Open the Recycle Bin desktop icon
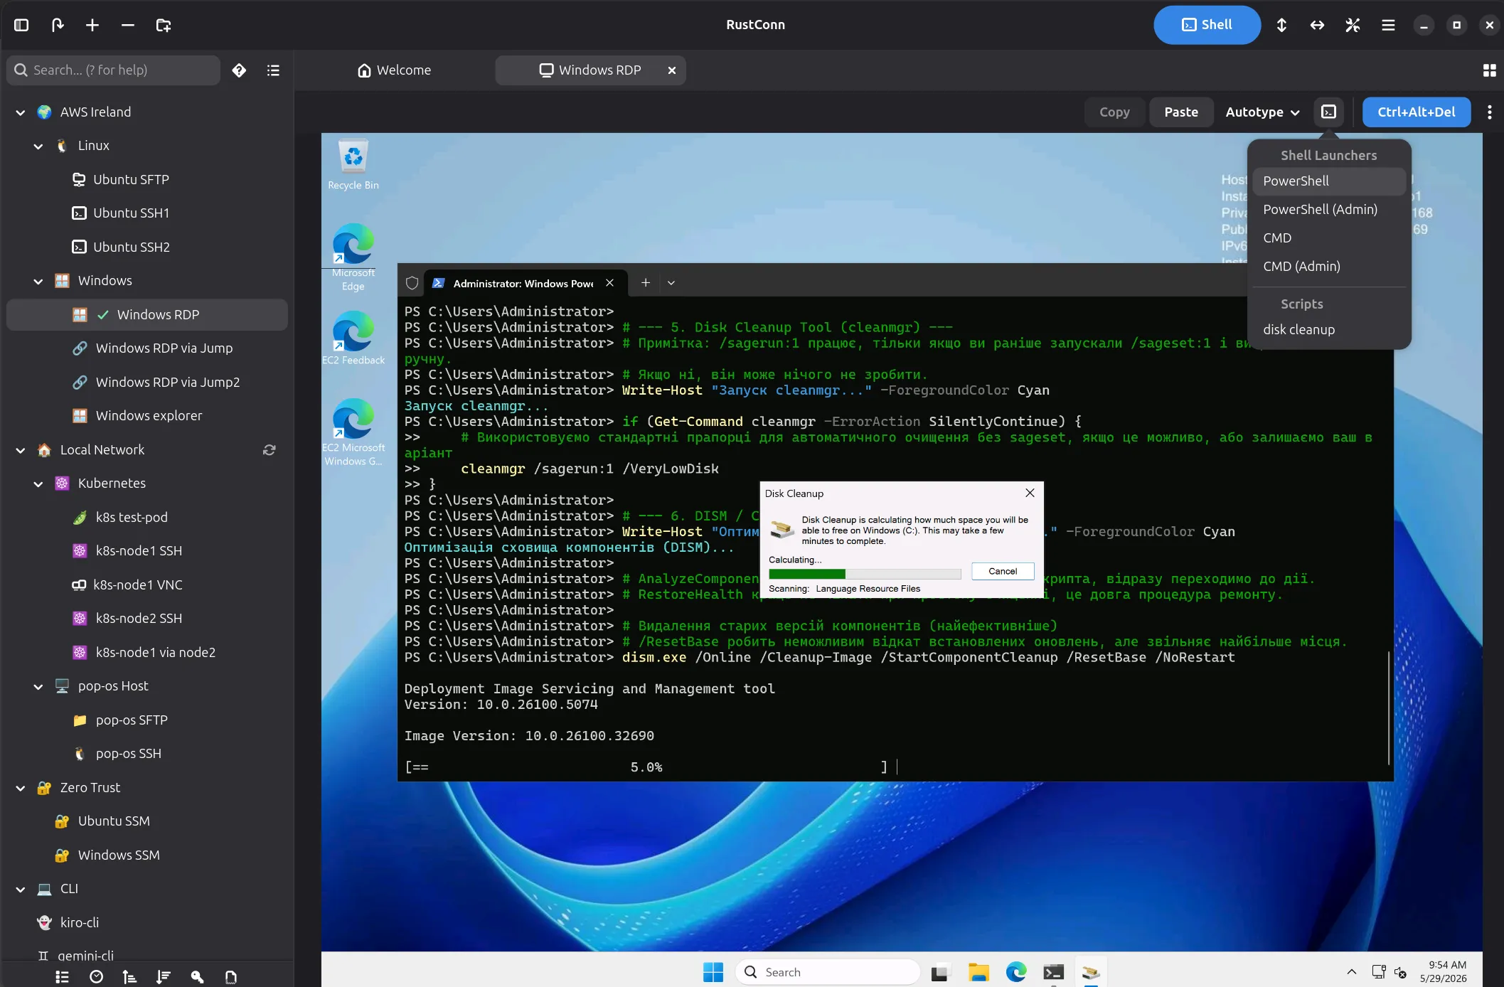Screen dimensions: 1504x987 (x=353, y=165)
